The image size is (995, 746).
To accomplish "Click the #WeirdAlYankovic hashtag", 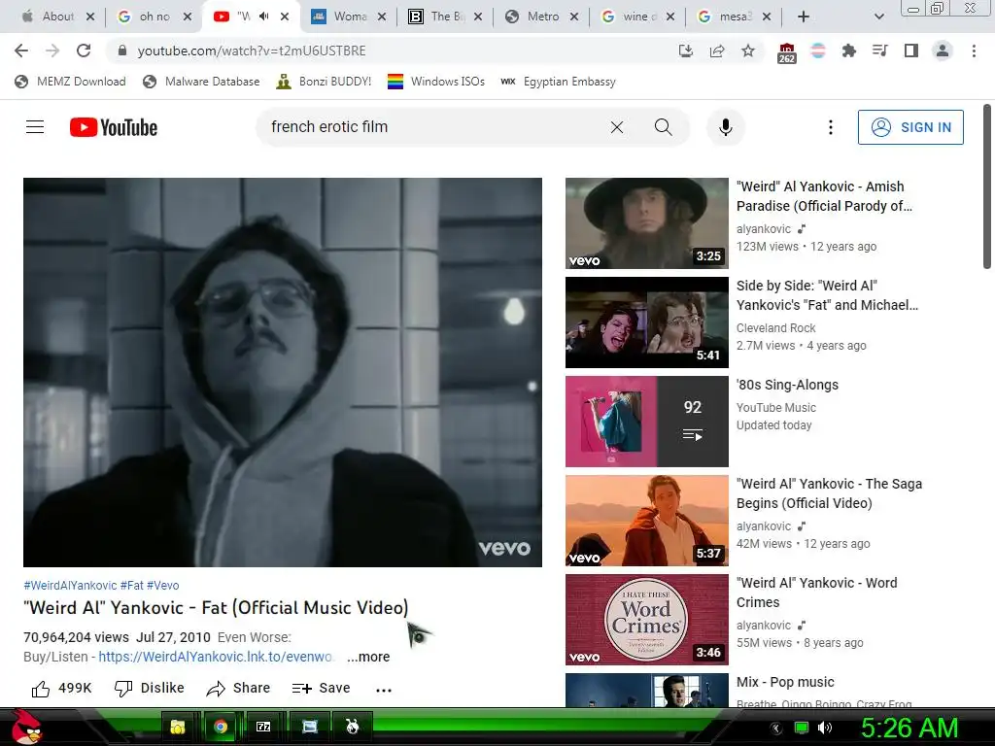I will (x=70, y=586).
